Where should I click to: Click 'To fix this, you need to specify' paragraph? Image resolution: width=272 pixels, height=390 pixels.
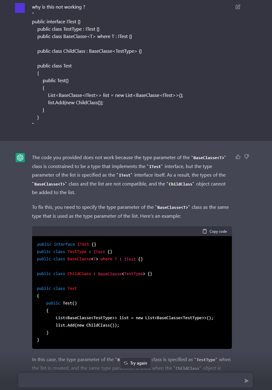coord(130,212)
